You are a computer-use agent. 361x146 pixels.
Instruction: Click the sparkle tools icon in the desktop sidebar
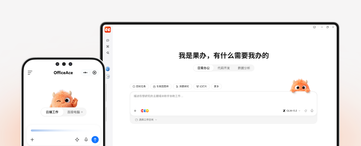108,53
